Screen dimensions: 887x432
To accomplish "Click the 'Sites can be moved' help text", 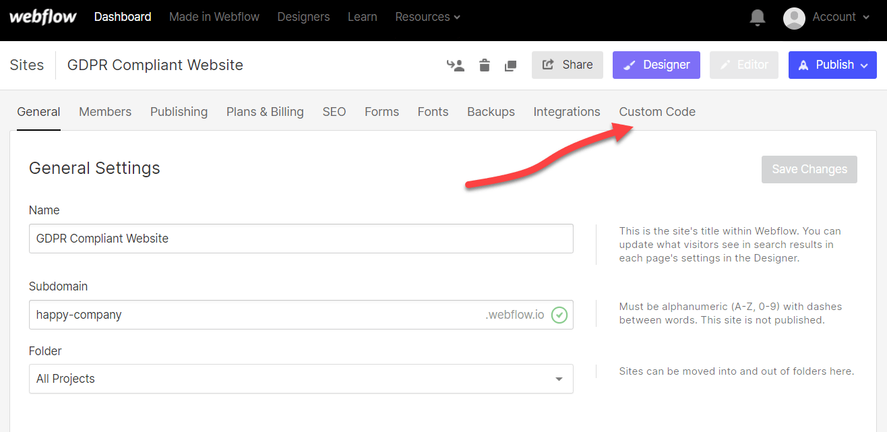I will [x=737, y=371].
